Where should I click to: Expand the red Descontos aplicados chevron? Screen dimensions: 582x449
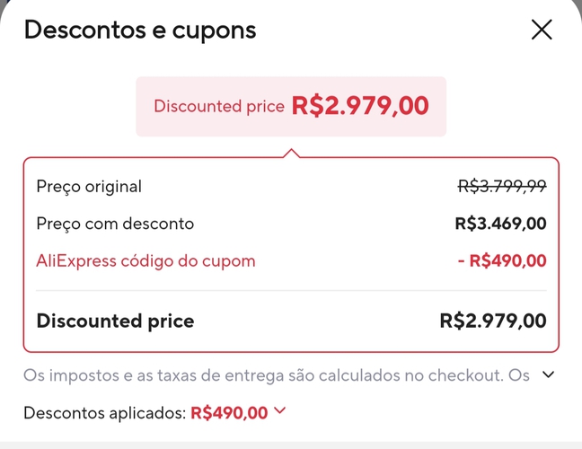point(279,411)
